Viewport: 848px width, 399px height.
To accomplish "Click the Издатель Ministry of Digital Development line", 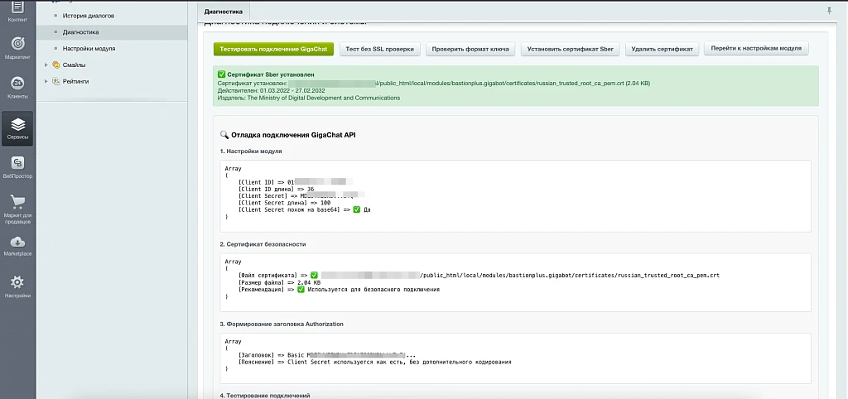I will [309, 99].
